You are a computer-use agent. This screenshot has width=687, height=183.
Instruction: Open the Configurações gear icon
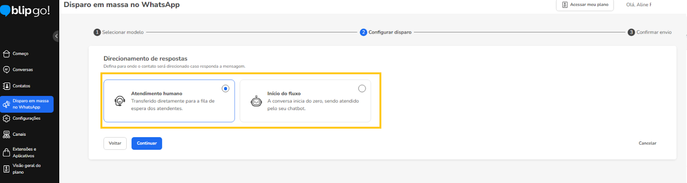pyautogui.click(x=6, y=118)
